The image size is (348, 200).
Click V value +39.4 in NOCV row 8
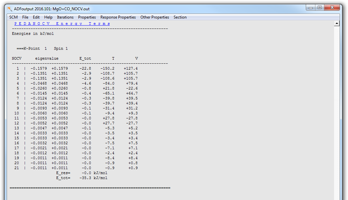tap(132, 103)
